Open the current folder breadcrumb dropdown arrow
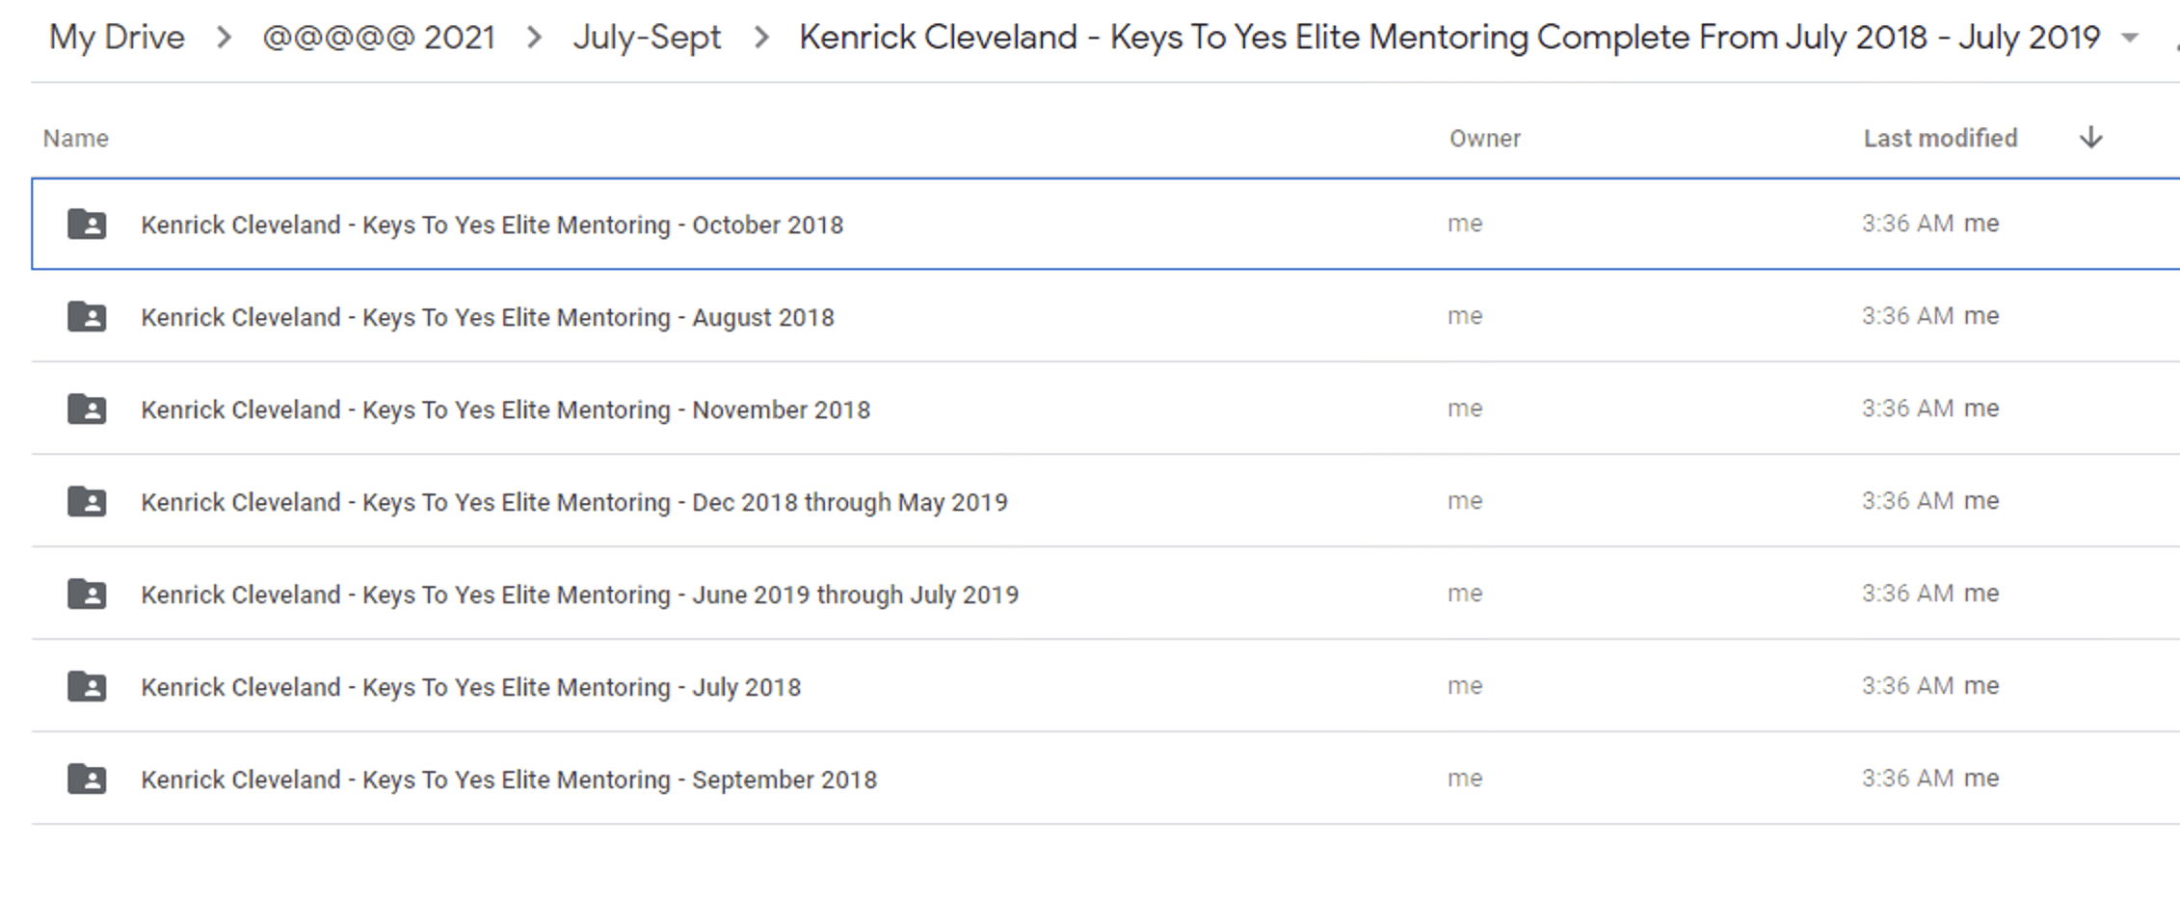Screen dimensions: 2180x900 (2130, 39)
